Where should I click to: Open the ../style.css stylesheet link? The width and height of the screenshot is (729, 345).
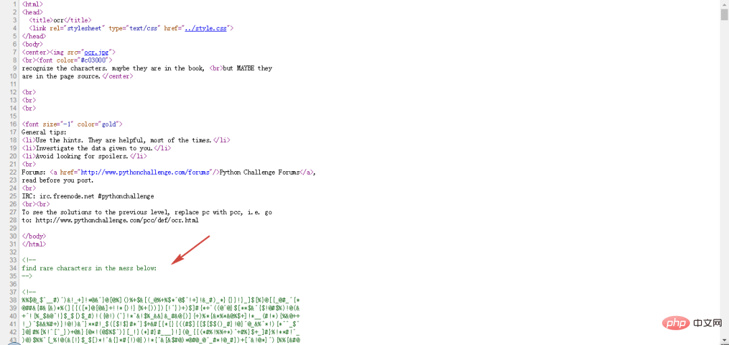(205, 28)
